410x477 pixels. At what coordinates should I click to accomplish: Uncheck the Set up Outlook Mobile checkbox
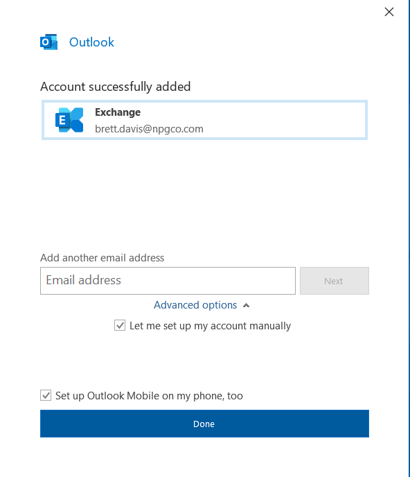tap(46, 395)
